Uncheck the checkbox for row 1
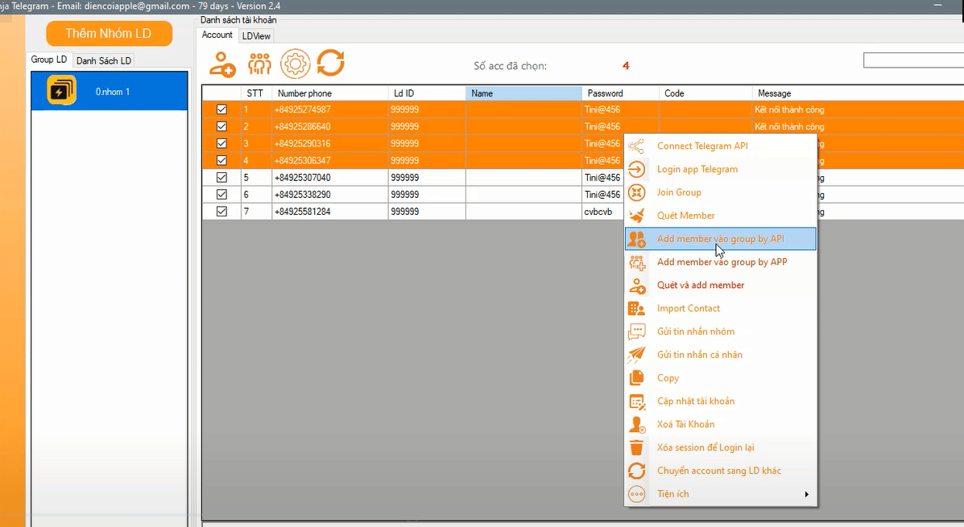The height and width of the screenshot is (527, 964). [x=222, y=109]
